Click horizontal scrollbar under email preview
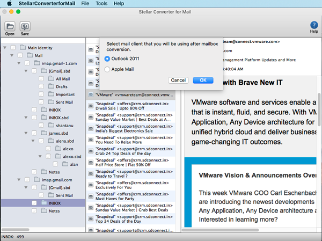Image resolution: width=322 pixels, height=241 pixels. click(220, 230)
